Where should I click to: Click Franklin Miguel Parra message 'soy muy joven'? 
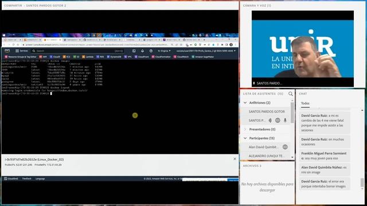tap(325, 156)
